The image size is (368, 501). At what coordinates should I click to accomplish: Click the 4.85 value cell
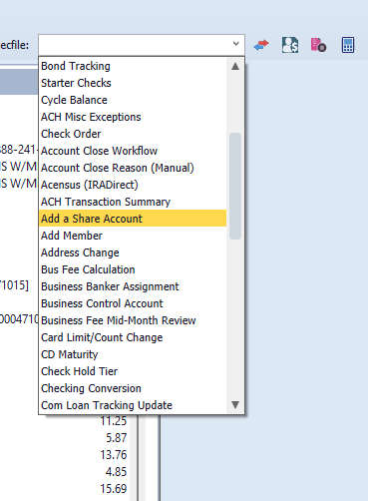coord(117,472)
